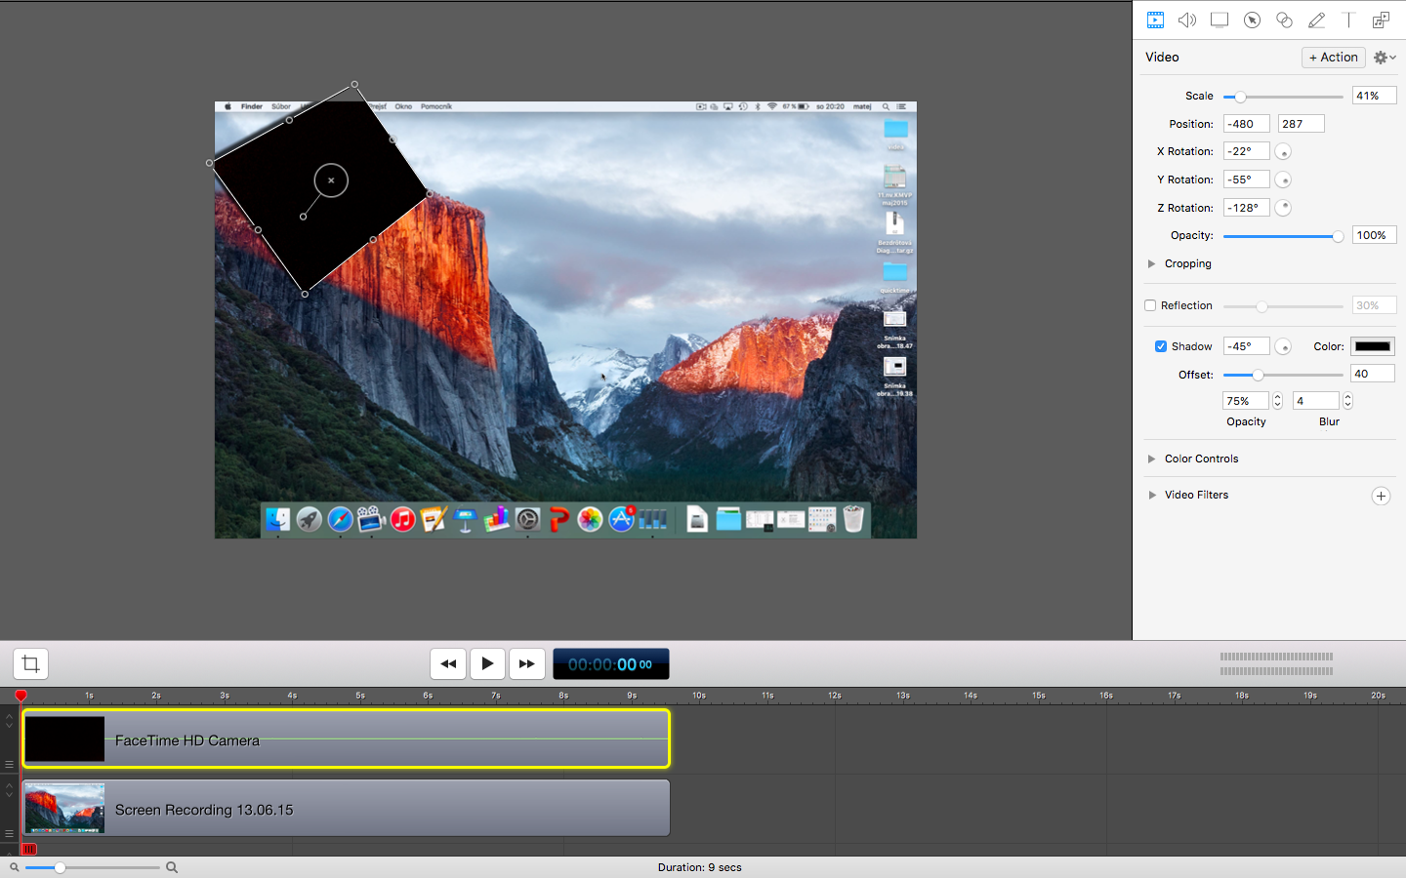Click the audio level meter
The height and width of the screenshot is (878, 1406).
[x=1276, y=664]
